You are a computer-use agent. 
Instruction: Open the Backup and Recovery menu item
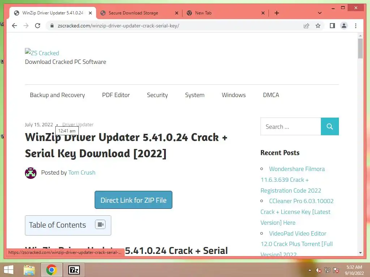click(57, 95)
